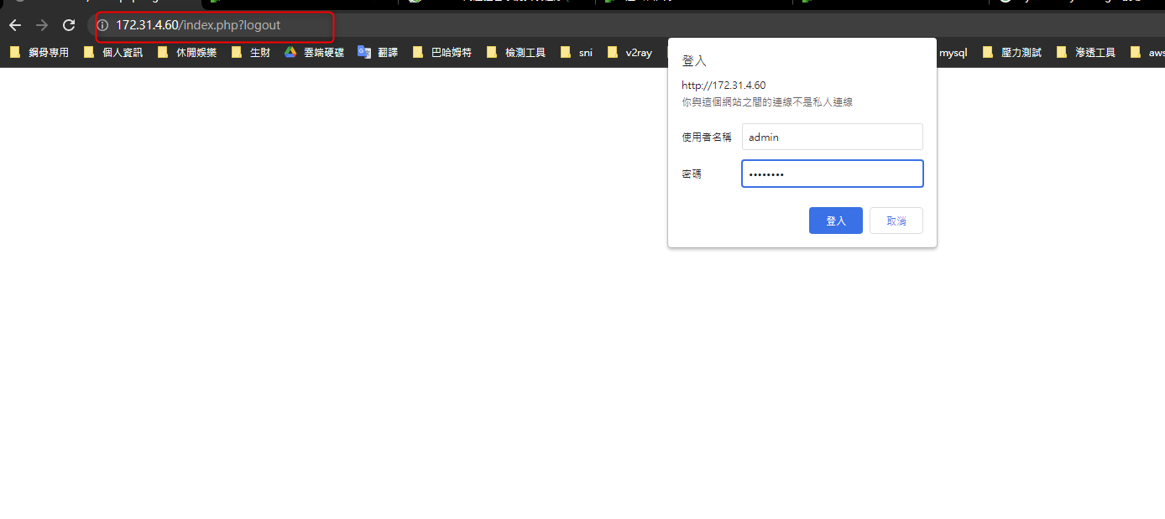Click the 取消 cancel button

point(896,221)
